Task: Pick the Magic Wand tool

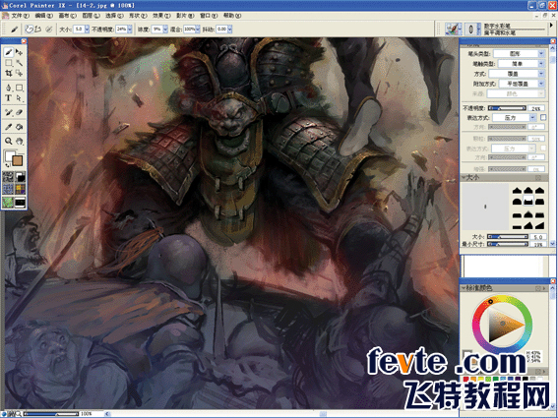Action: [x=20, y=63]
